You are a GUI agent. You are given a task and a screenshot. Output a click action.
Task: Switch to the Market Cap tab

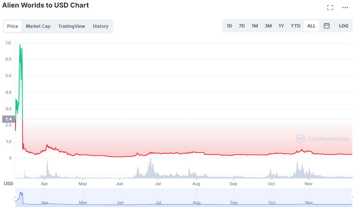pos(38,26)
